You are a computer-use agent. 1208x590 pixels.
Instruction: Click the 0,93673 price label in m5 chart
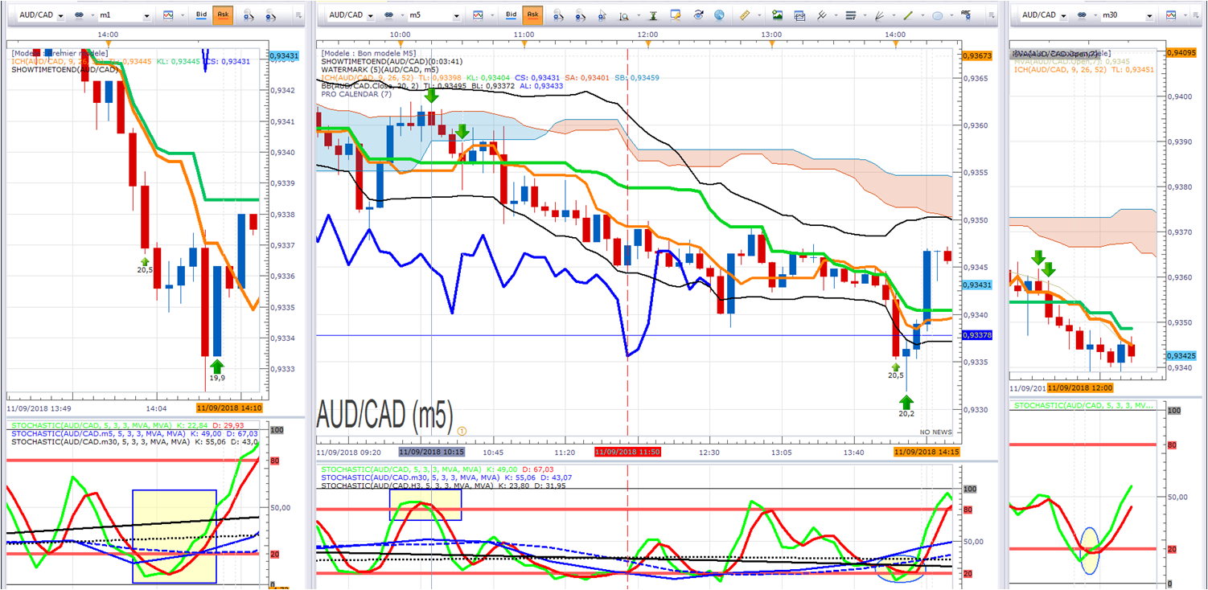click(x=976, y=55)
